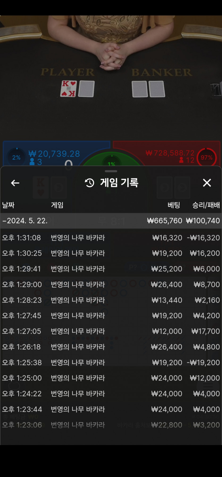222x477 pixels.
Task: Open the game record at 오후 1:26:18
Action: (111, 347)
